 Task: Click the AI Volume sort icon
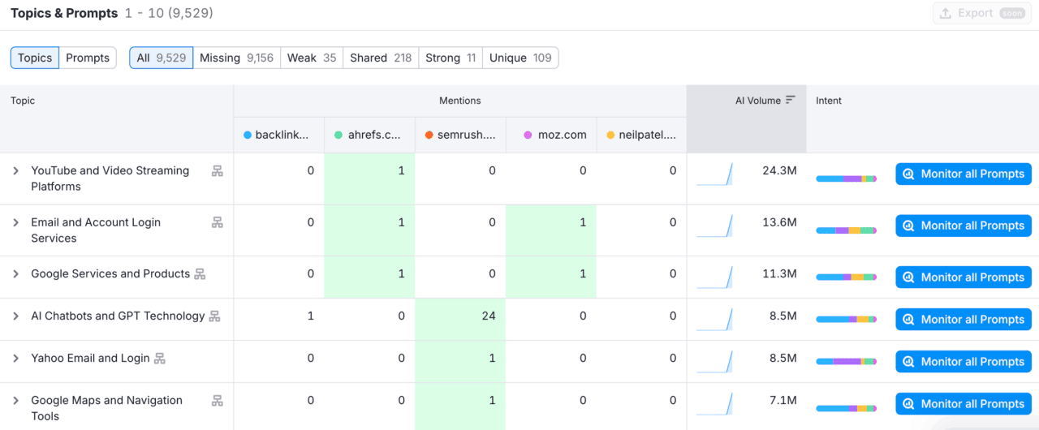click(x=791, y=100)
